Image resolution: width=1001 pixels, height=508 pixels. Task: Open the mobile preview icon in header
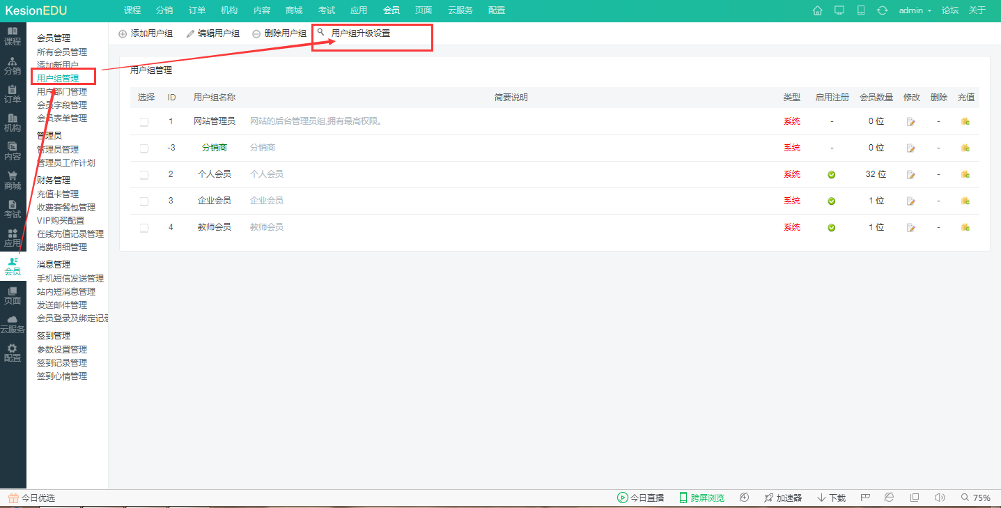861,10
